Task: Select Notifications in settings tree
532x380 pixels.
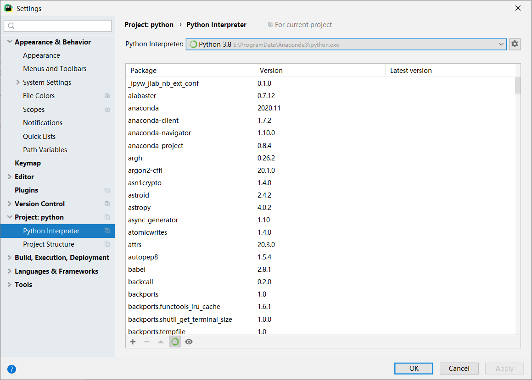Action: (x=43, y=123)
